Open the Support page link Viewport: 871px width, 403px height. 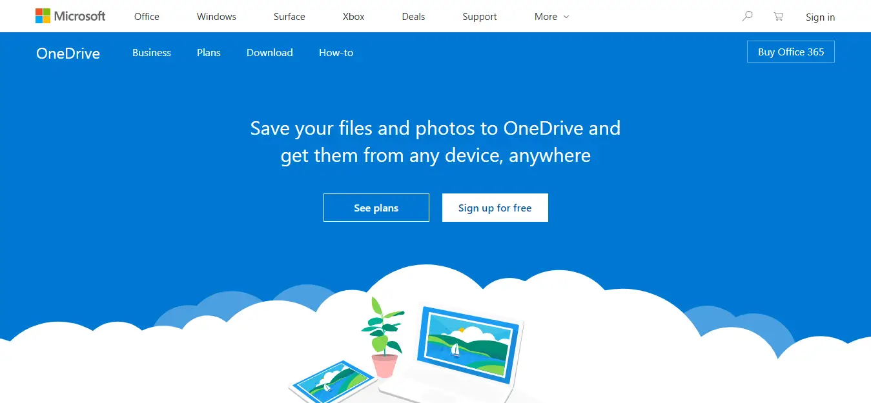point(480,17)
